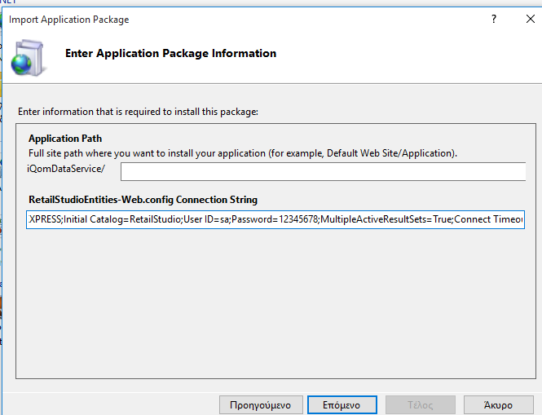
Task: Close the Import Application Package dialog
Action: tap(529, 20)
